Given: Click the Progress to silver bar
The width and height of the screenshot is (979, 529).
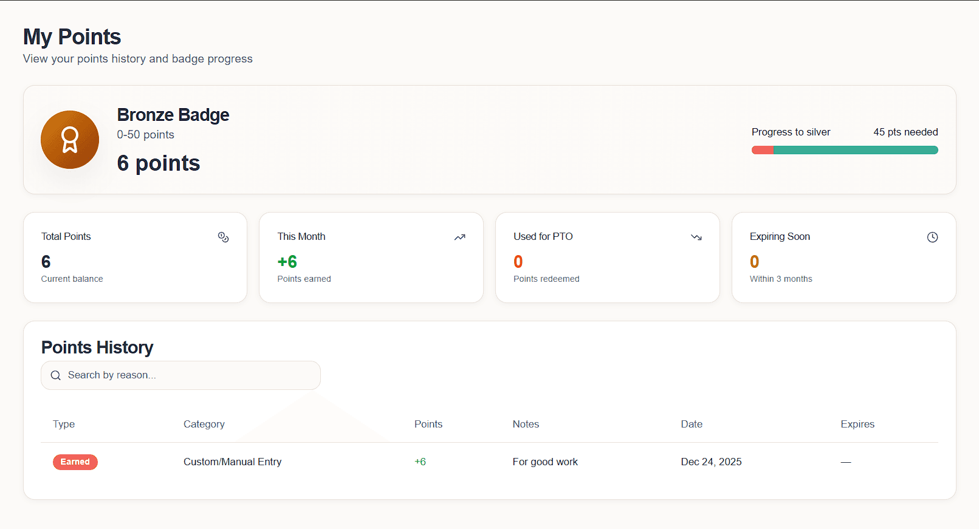Looking at the screenshot, I should (844, 150).
